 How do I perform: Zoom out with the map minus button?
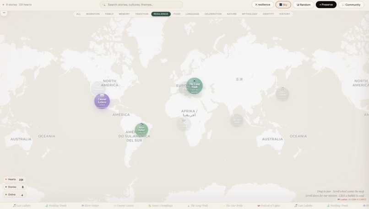[x=4, y=13]
